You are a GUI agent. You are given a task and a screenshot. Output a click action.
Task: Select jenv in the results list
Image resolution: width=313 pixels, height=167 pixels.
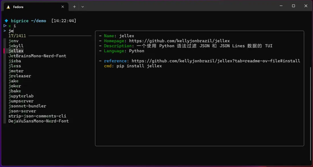[13, 41]
